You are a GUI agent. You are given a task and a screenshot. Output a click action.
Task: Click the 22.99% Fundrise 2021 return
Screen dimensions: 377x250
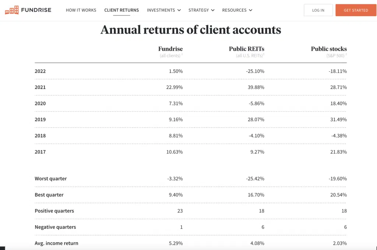175,87
